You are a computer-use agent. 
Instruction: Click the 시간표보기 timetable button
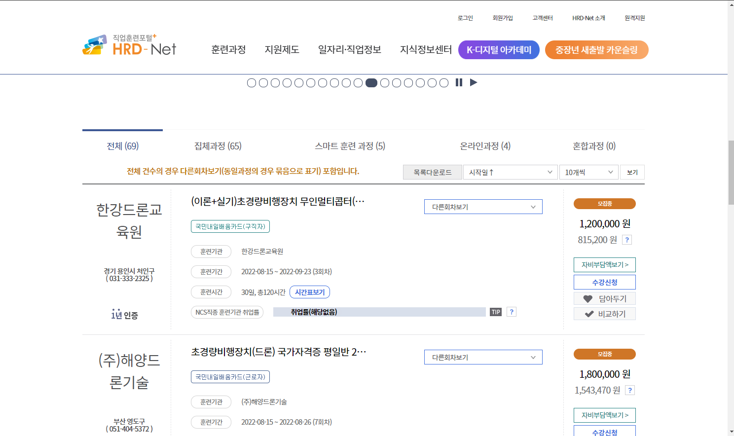click(x=310, y=292)
